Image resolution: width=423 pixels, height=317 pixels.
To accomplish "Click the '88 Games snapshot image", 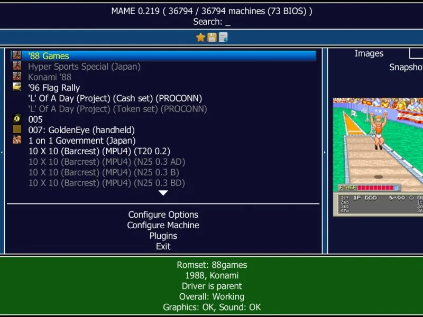I will tap(378, 157).
